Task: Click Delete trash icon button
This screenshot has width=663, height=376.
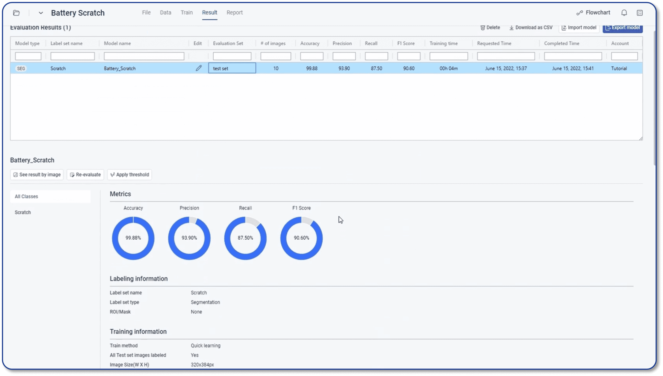Action: (490, 28)
